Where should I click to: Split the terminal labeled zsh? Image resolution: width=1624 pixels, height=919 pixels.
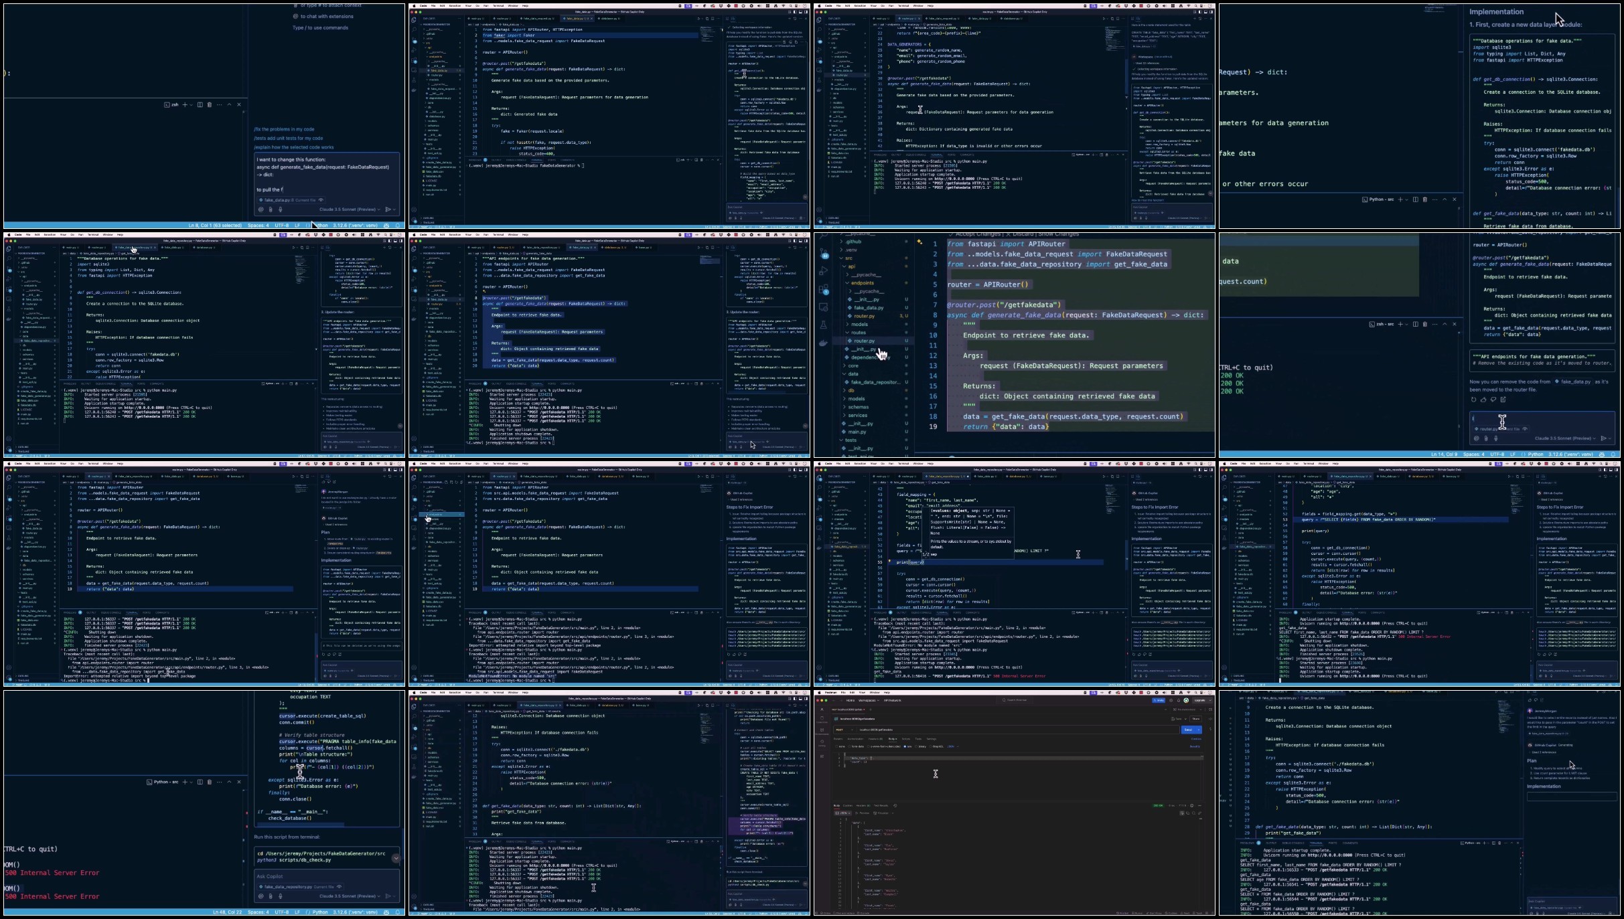(200, 104)
